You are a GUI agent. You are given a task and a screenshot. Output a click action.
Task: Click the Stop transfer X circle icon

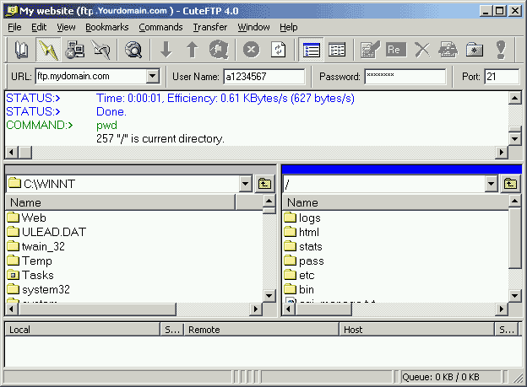252,50
